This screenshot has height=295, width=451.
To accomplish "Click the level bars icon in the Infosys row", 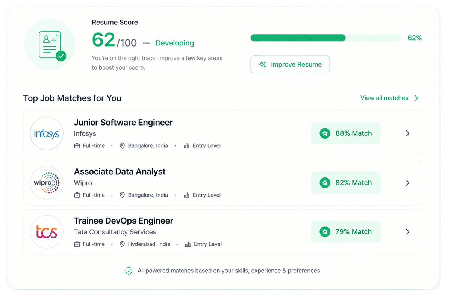I will [186, 146].
